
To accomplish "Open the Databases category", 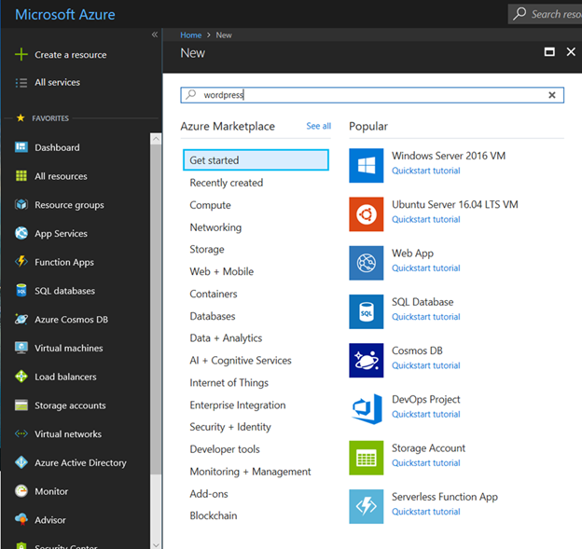I will click(x=213, y=316).
